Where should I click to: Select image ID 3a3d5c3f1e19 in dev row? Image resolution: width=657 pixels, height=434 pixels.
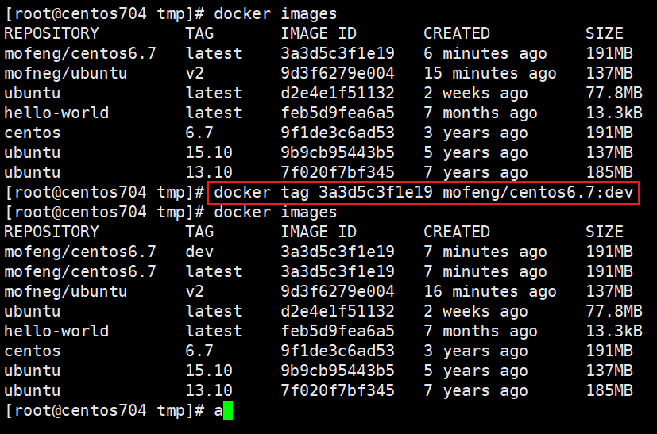point(338,252)
